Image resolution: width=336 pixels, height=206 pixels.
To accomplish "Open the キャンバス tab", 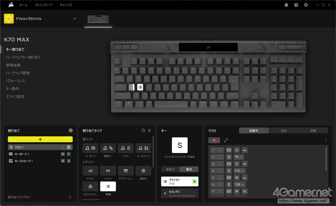I will coord(66,5).
